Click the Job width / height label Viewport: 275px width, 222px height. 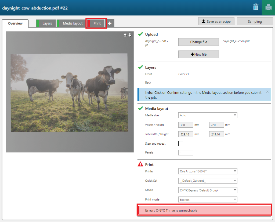click(157, 134)
